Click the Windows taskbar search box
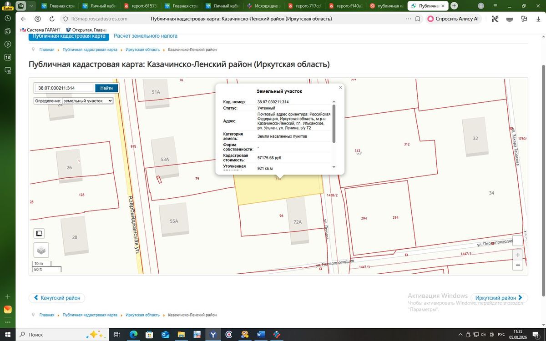This screenshot has height=341, width=546. point(63,334)
